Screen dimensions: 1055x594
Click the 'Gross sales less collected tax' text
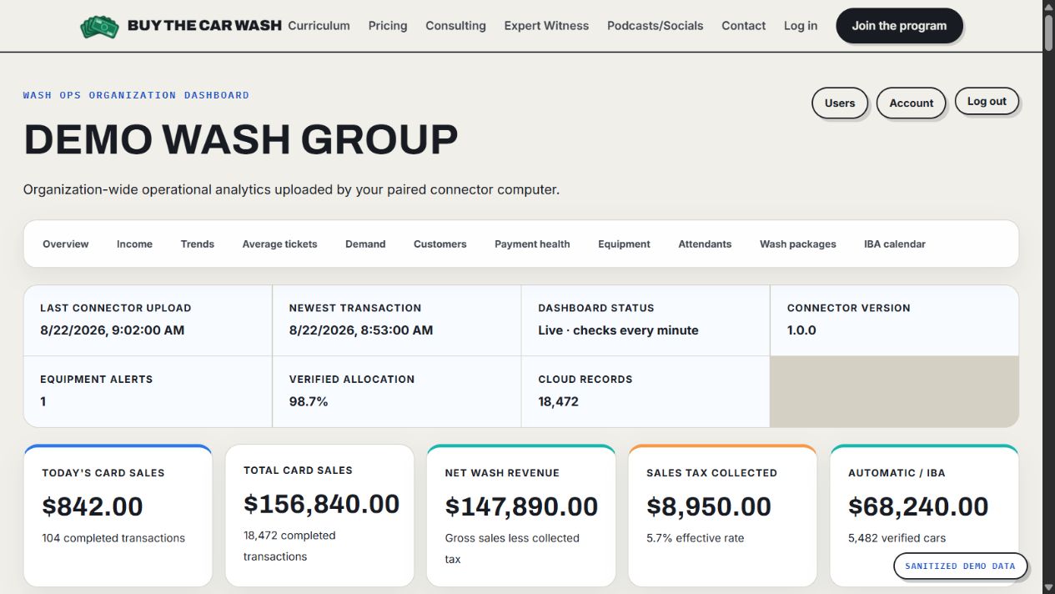pyautogui.click(x=512, y=549)
